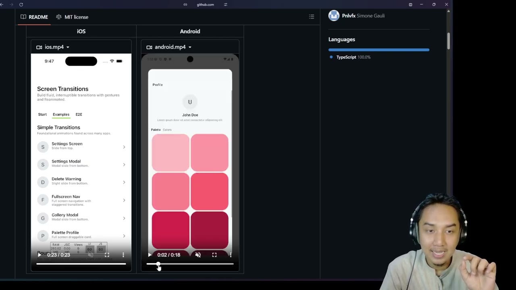
Task: Toggle mute on the ios.mp4 video
Action: click(x=91, y=255)
